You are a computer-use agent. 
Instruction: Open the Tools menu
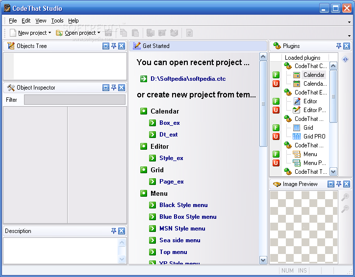point(57,21)
